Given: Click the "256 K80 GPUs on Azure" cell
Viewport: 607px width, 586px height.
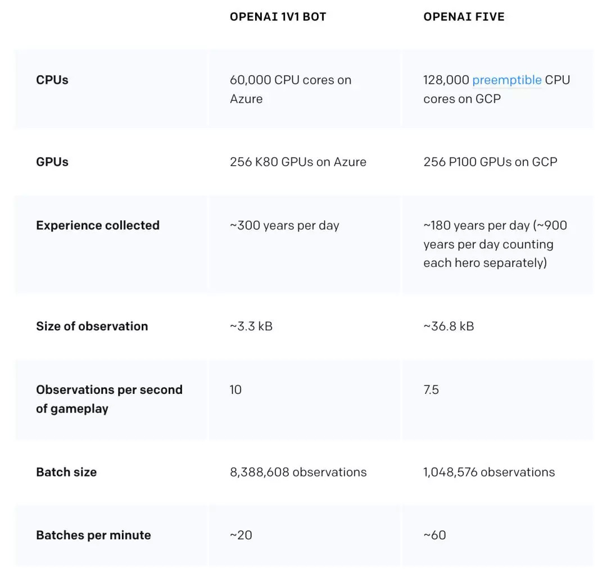Looking at the screenshot, I should 298,162.
